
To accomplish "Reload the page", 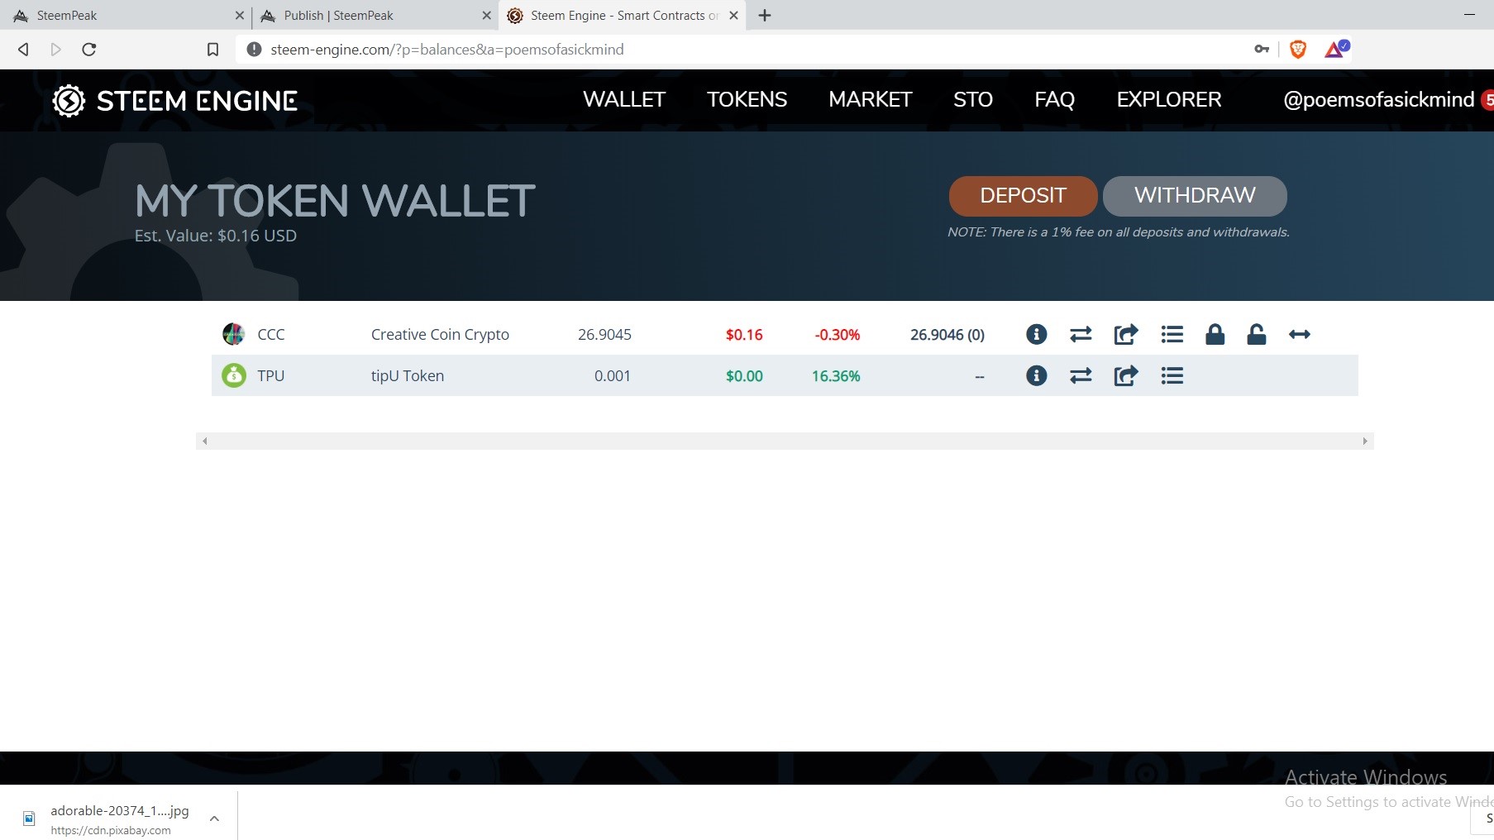I will coord(89,50).
